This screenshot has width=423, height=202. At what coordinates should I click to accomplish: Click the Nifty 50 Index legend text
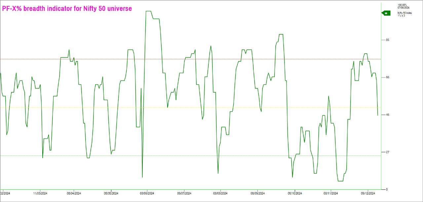(404, 13)
